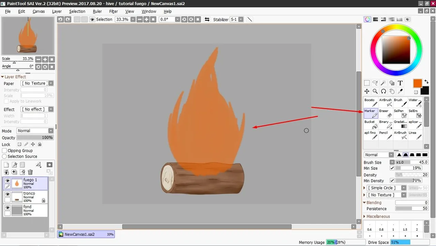Viewport: 436px width, 246px height.
Task: Toggle Min Size checkbox
Action: [392, 168]
